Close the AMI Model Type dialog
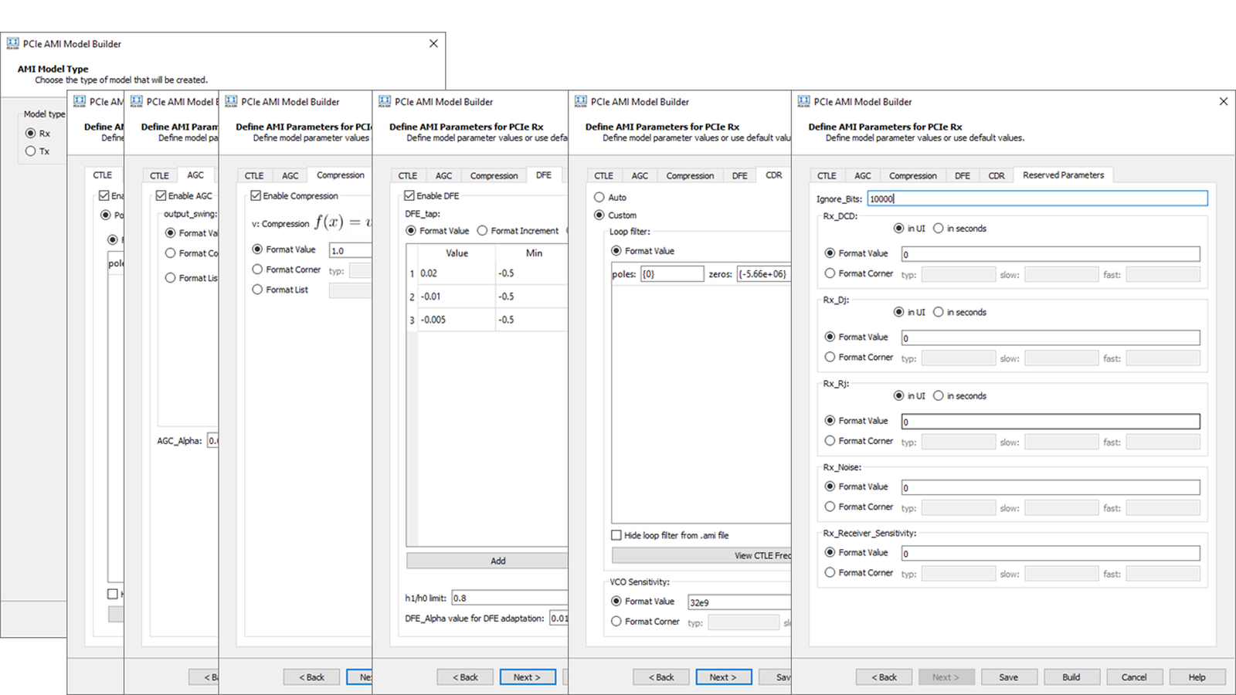The image size is (1236, 695). (433, 44)
